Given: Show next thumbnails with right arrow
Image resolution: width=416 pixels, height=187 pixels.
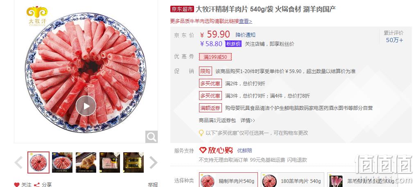Looking at the screenshot, I should tap(154, 163).
